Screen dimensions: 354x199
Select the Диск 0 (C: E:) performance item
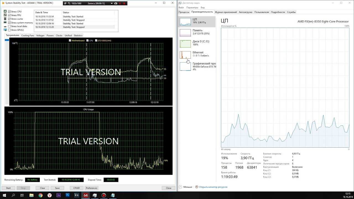(x=197, y=43)
